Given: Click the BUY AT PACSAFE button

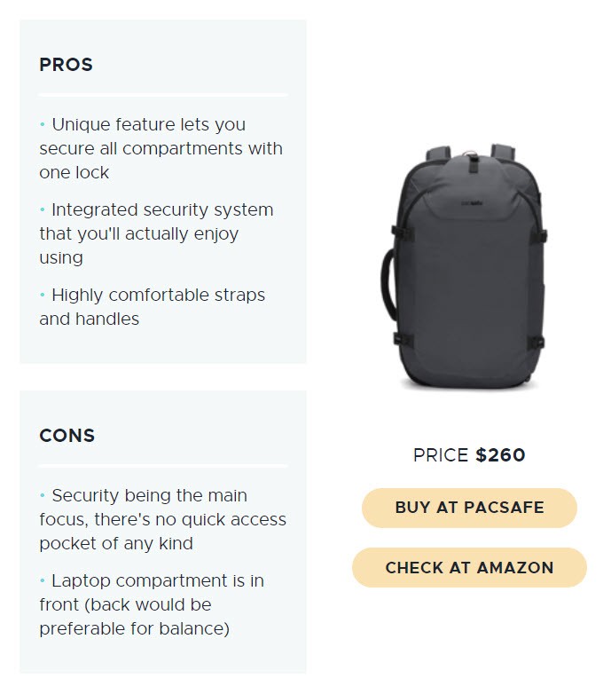Looking at the screenshot, I should point(469,508).
